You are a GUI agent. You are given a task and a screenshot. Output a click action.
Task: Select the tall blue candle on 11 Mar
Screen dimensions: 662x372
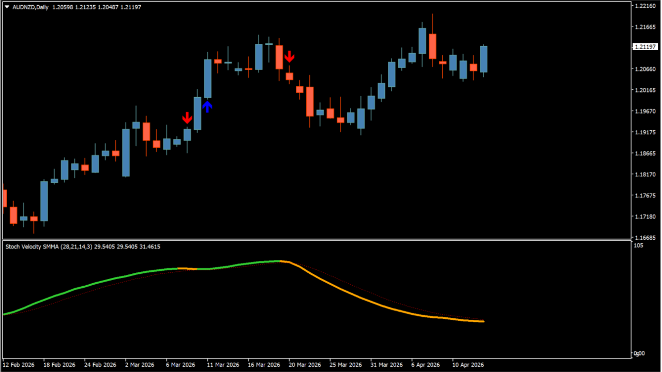[207, 78]
